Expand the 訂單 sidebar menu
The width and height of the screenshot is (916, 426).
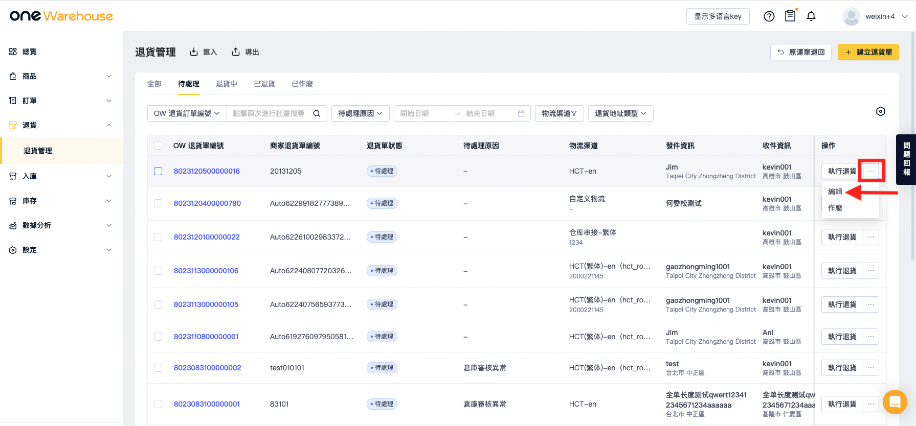[x=109, y=101]
